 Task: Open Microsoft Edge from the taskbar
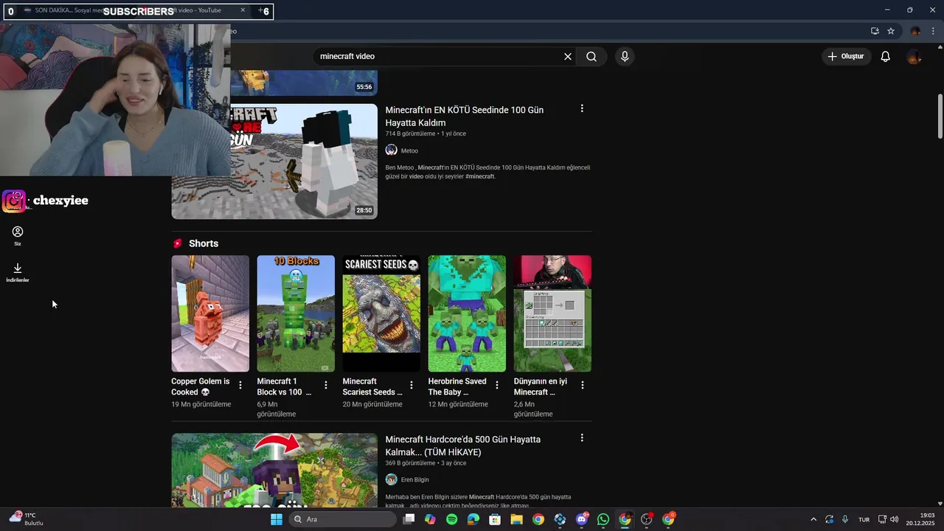click(x=473, y=519)
